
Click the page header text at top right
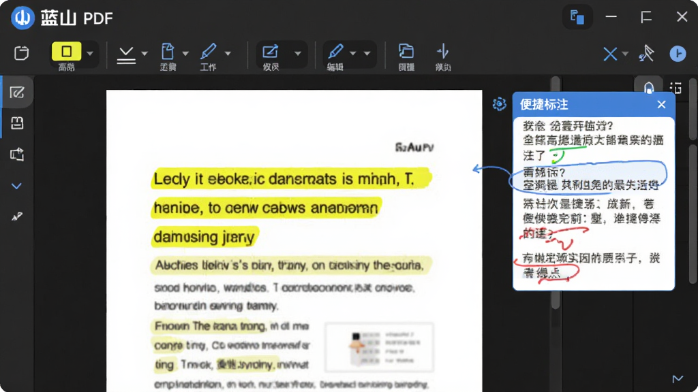tap(414, 147)
